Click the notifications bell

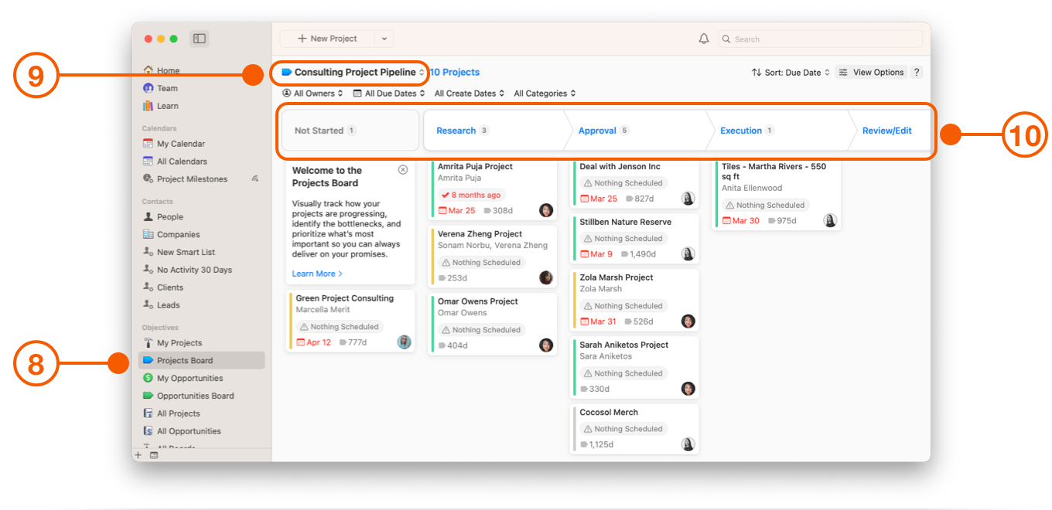click(x=703, y=38)
